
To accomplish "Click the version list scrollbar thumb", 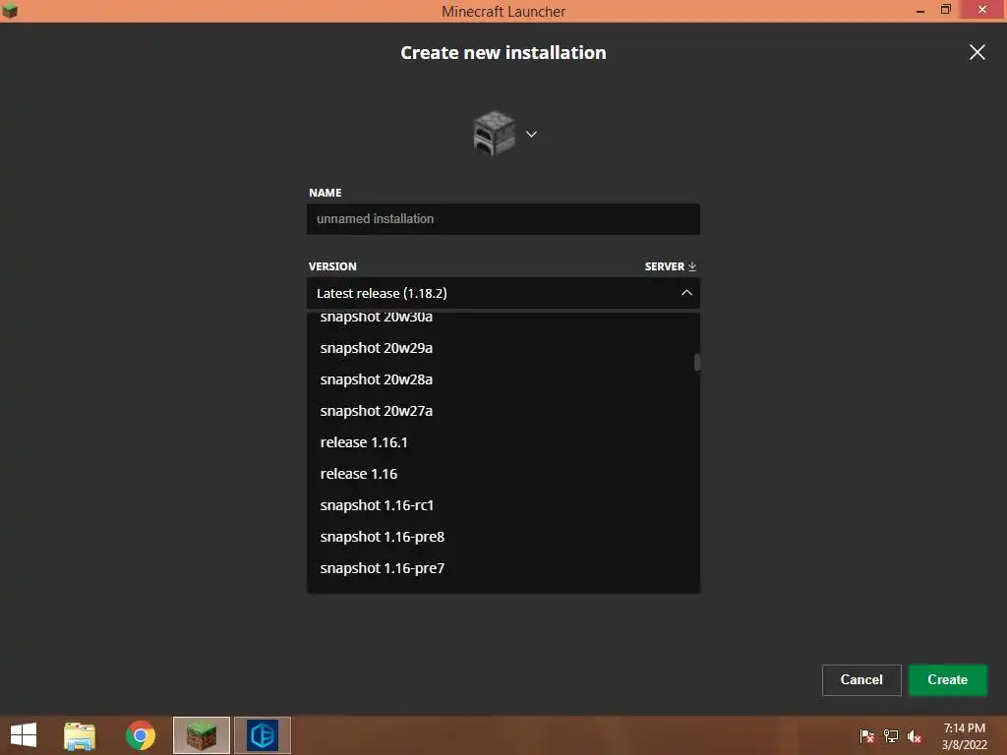I will (697, 362).
